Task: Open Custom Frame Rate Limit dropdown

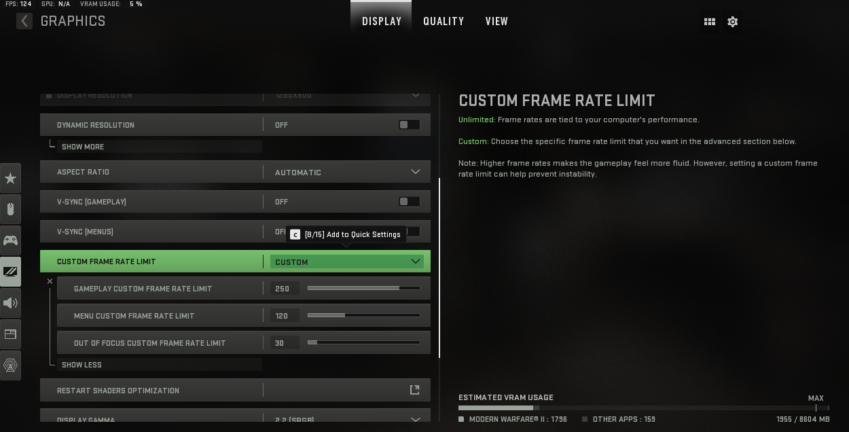Action: [346, 262]
